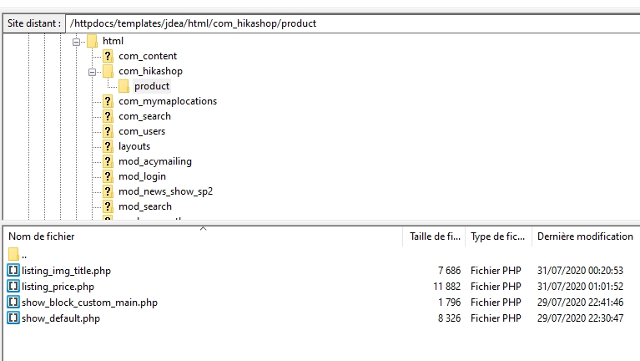Click the html folder icon
Screen dimensions: 640x361
92,41
